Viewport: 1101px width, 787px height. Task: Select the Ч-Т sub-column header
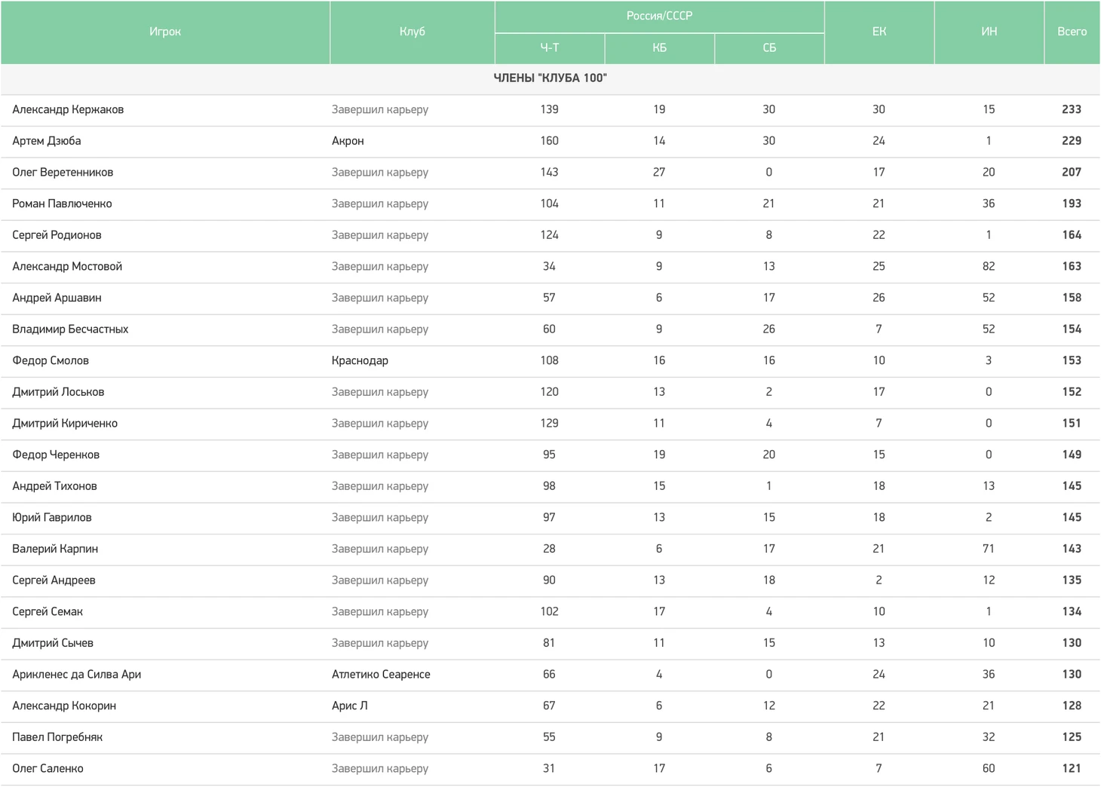(549, 47)
